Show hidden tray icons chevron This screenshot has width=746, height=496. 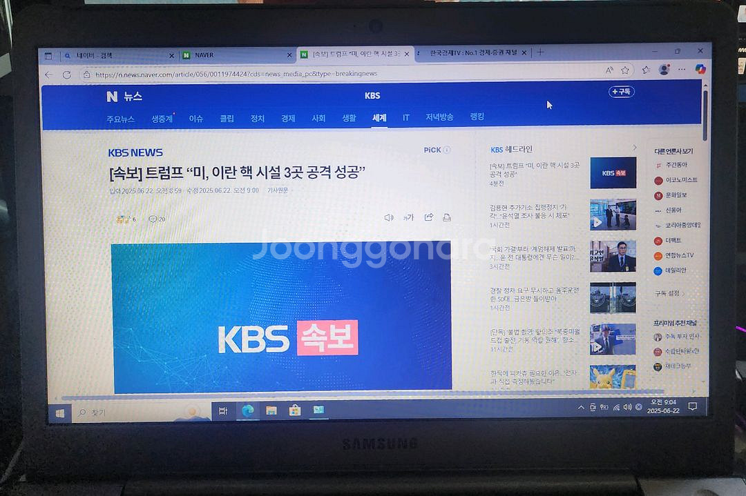[581, 408]
